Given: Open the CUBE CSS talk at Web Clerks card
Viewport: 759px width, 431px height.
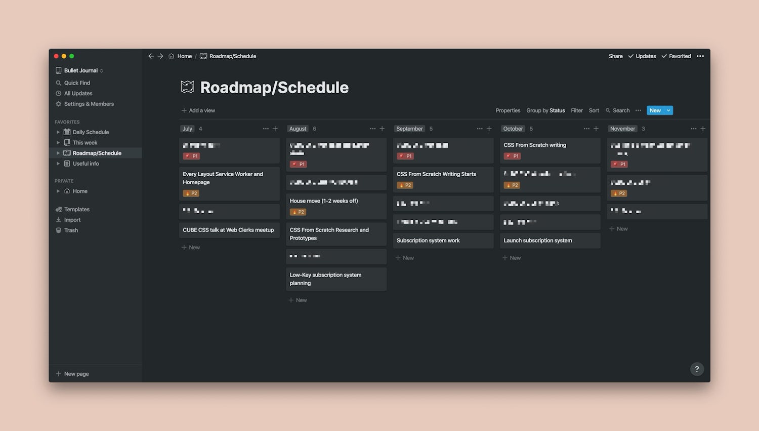Looking at the screenshot, I should (x=229, y=230).
